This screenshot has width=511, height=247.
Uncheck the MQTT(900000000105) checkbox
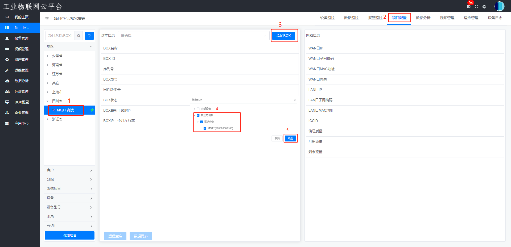[x=205, y=128]
